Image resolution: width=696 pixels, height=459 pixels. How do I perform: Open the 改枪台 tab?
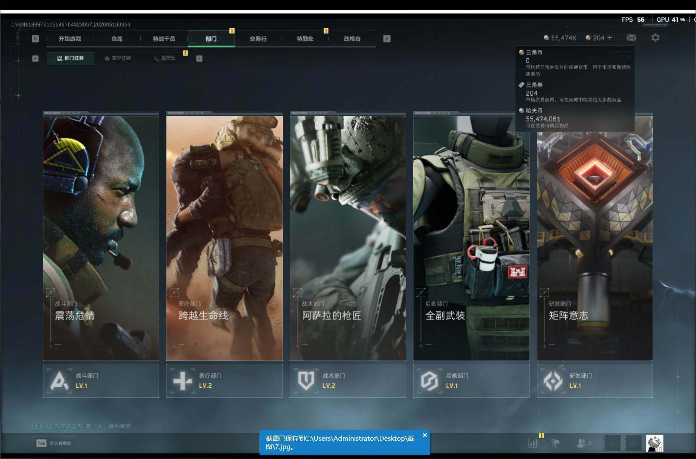[x=352, y=39]
